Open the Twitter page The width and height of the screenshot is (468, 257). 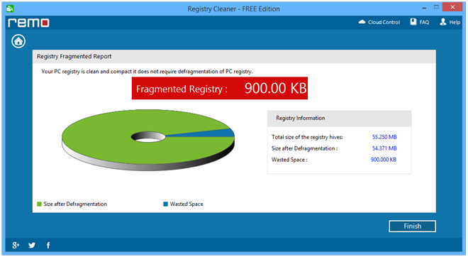click(32, 246)
